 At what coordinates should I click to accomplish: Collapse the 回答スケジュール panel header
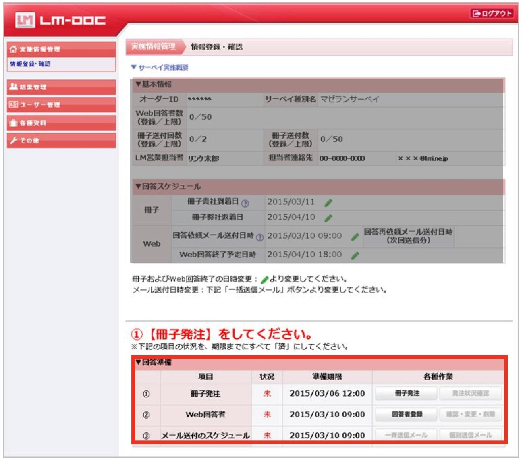pos(168,187)
